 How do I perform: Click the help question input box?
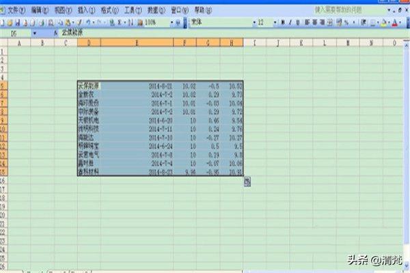(x=349, y=10)
